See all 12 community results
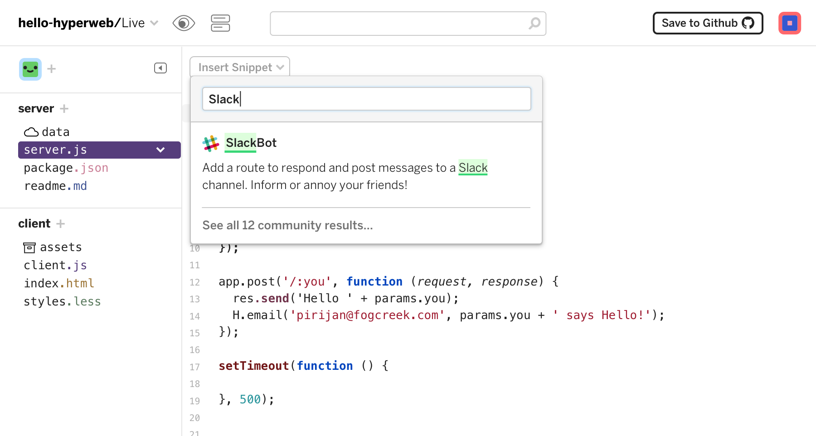 point(287,225)
